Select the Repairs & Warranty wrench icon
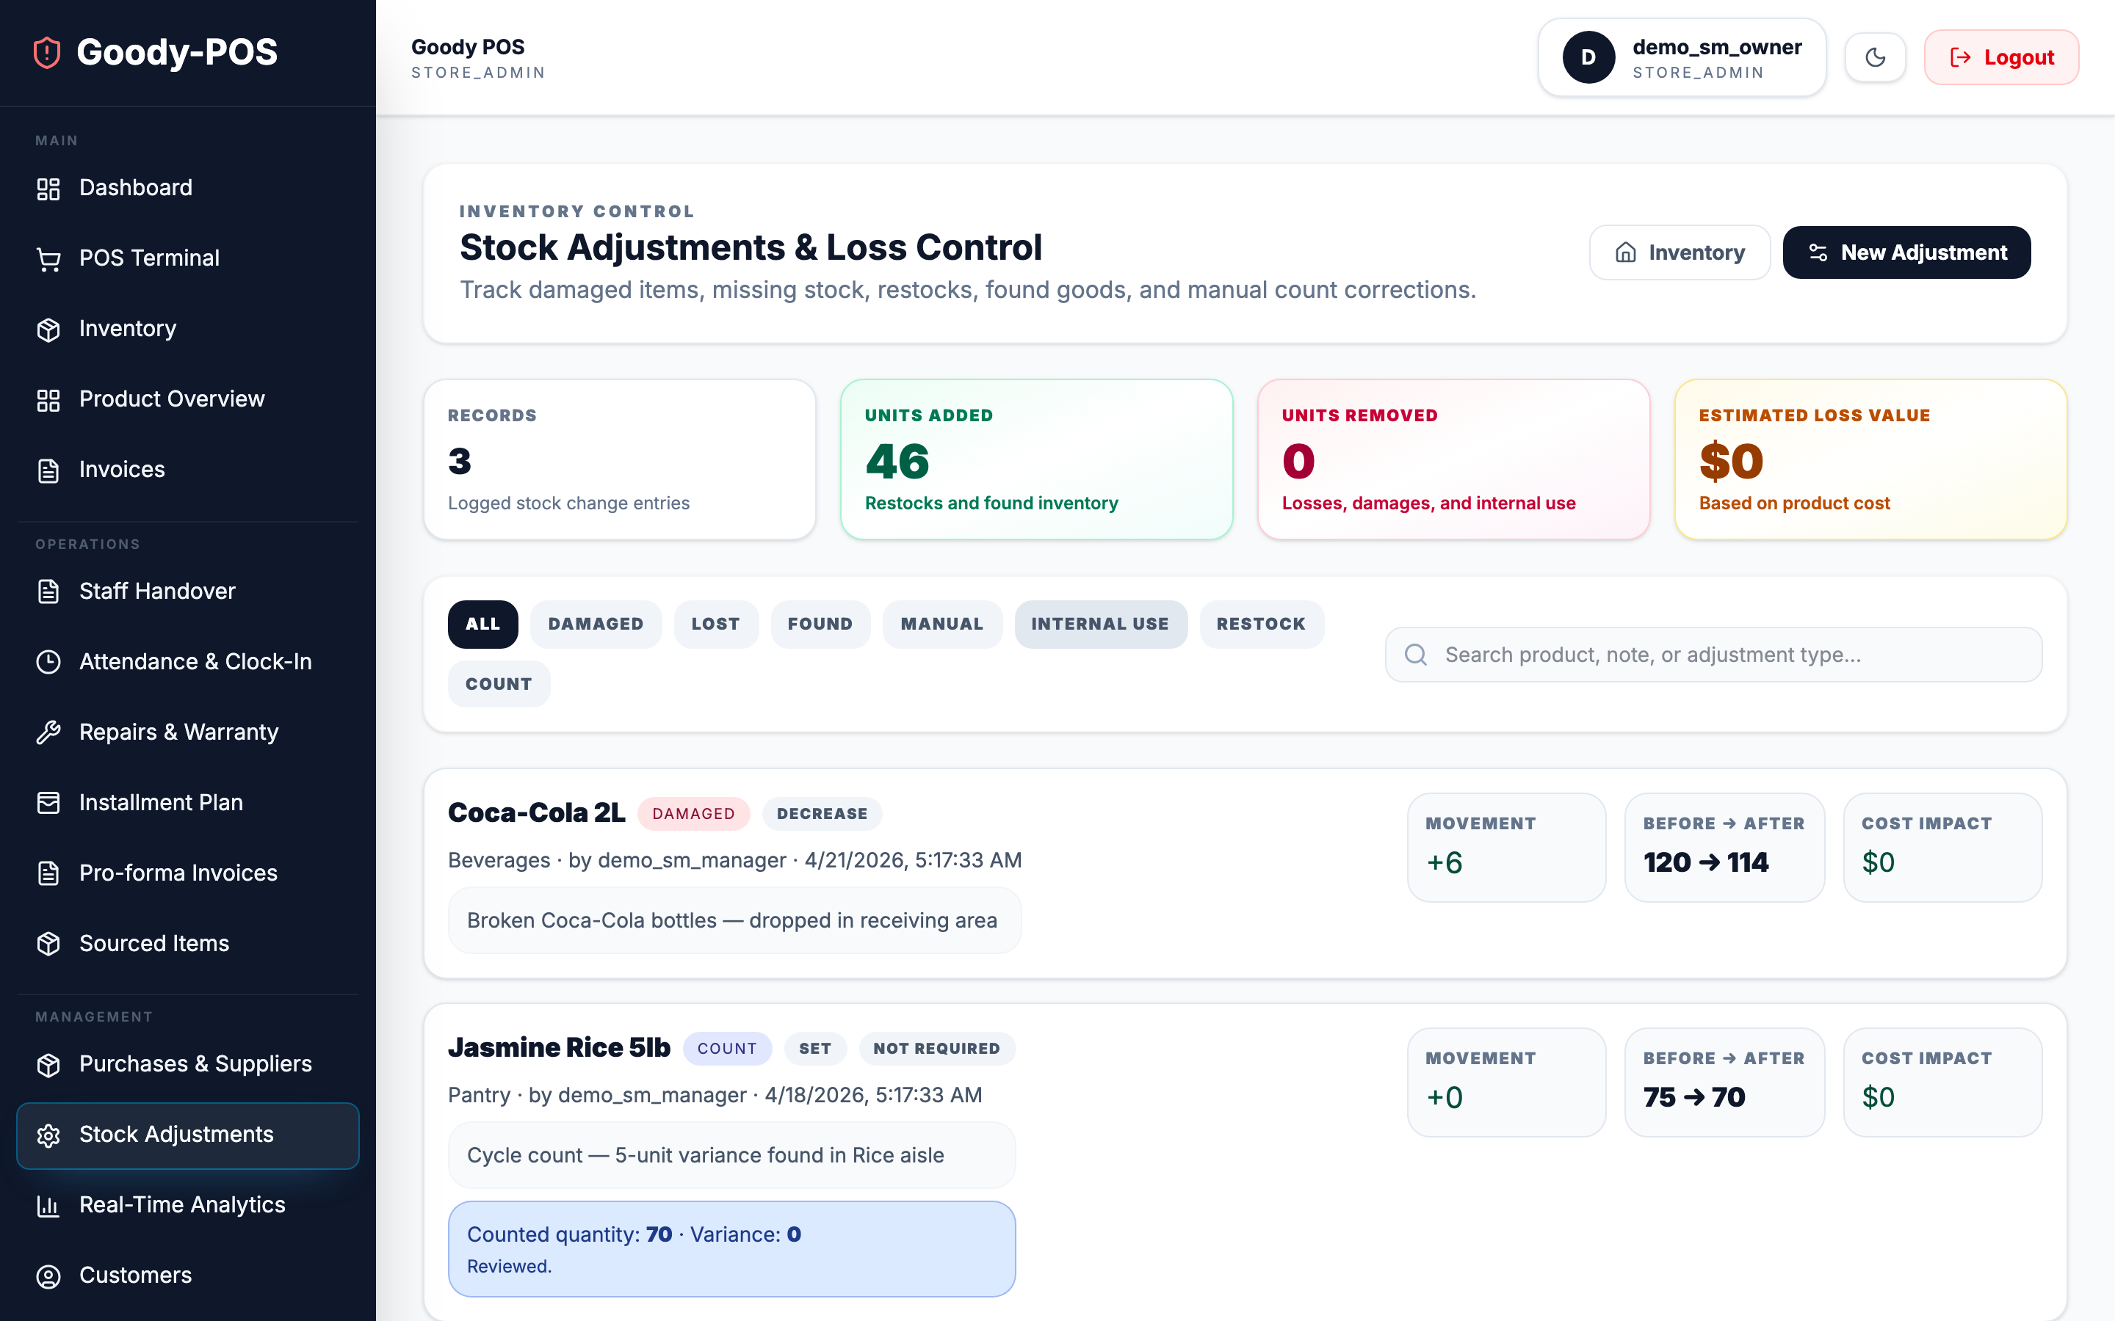Image resolution: width=2115 pixels, height=1321 pixels. 47,732
